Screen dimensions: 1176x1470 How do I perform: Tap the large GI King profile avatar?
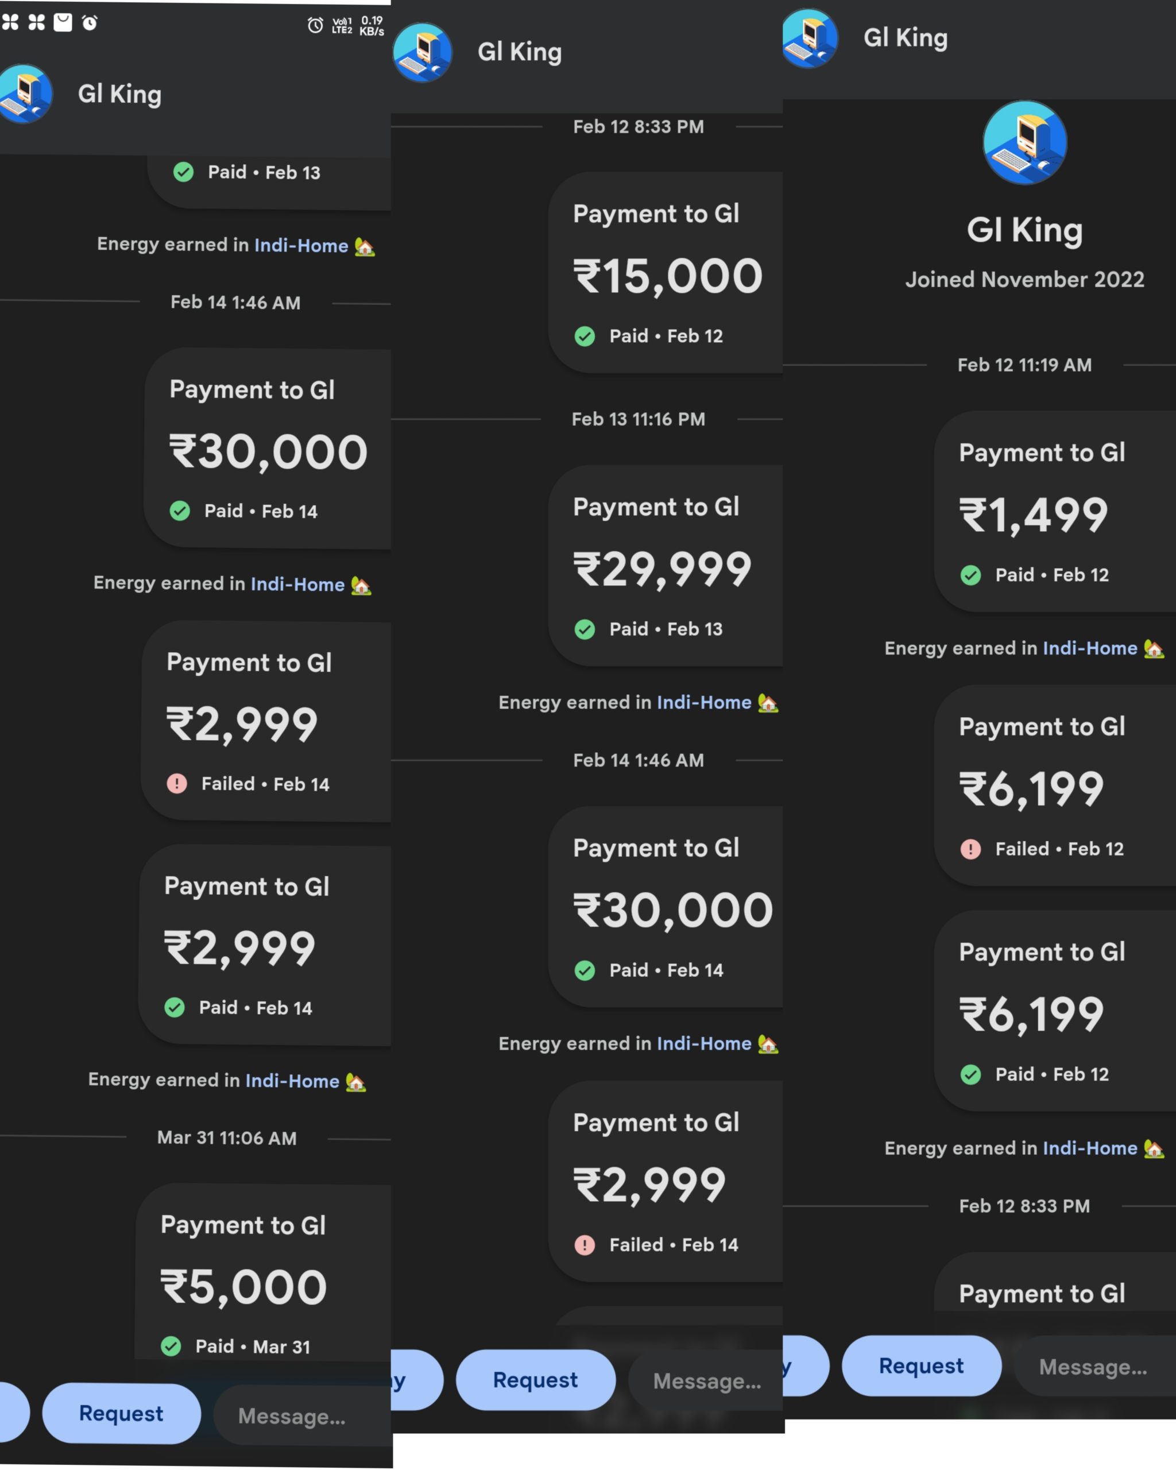coord(1024,142)
